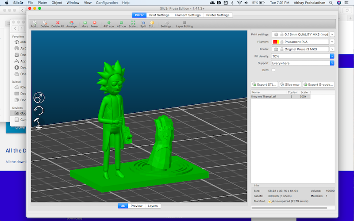Expand the Support dropdown
The image size is (354, 221).
point(332,63)
